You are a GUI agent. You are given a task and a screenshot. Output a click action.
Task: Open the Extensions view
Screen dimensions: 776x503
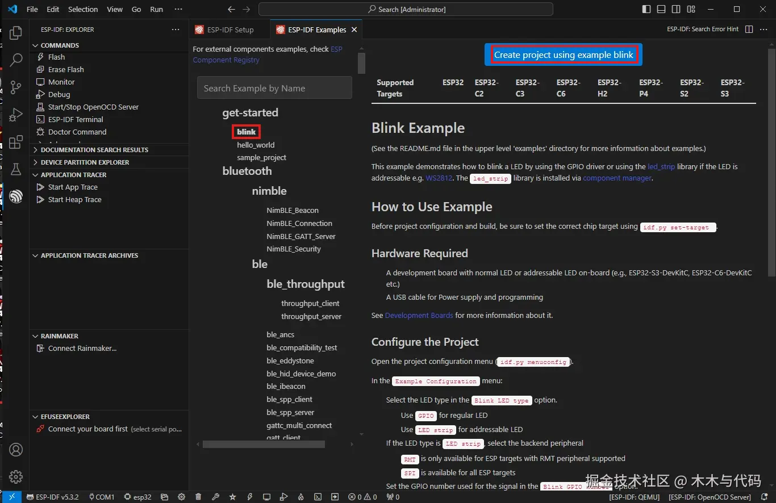click(16, 141)
